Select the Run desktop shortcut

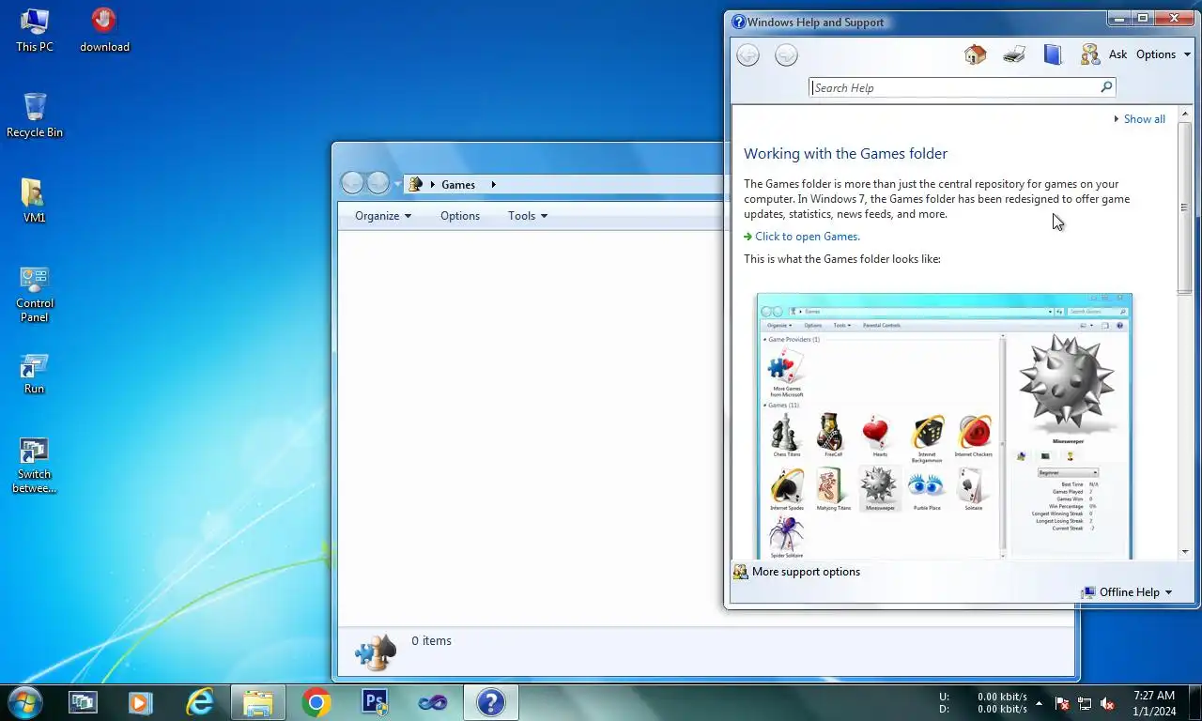click(35, 374)
